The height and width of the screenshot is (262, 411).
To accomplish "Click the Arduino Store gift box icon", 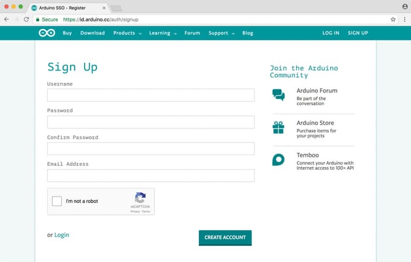I will 278,127.
